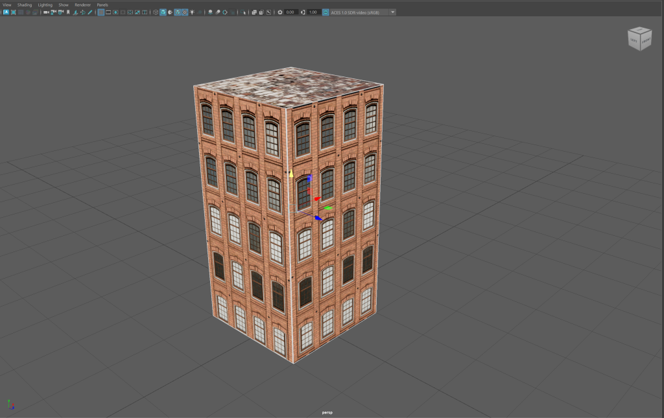Select the blue Grease Pencil icon

click(x=89, y=12)
